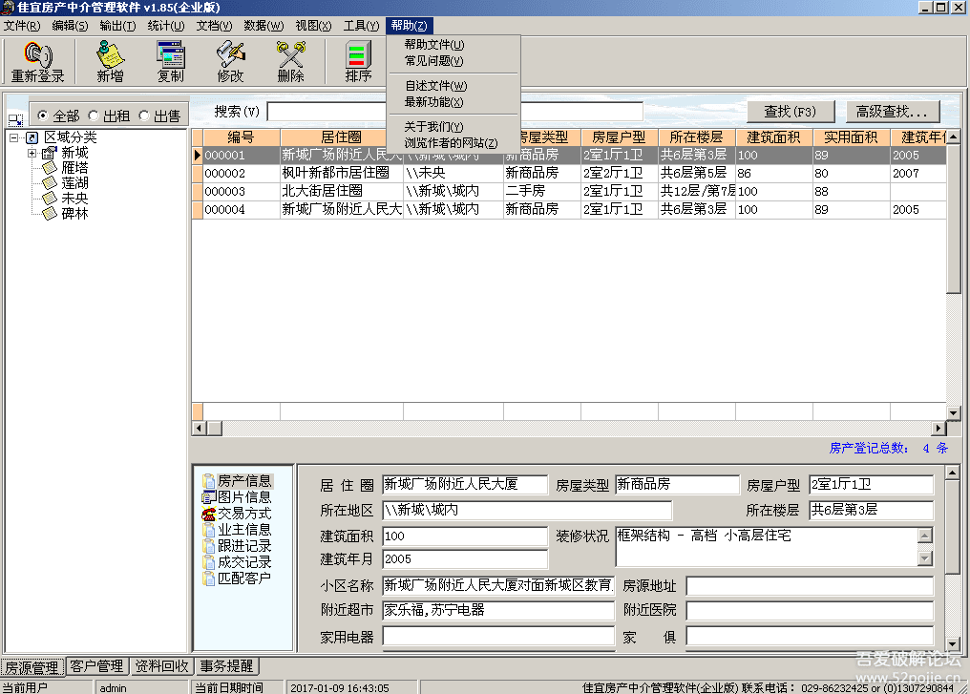This screenshot has width=970, height=694.
Task: Expand the 新城 tree node
Action: click(32, 153)
